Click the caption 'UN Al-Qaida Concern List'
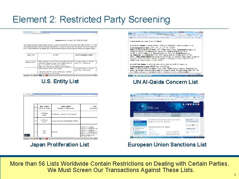The image size is (239, 179). (165, 82)
